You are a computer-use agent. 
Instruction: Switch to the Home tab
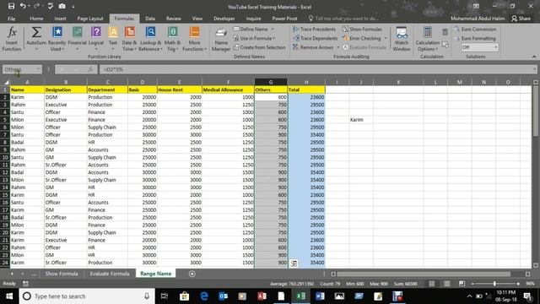(36, 19)
